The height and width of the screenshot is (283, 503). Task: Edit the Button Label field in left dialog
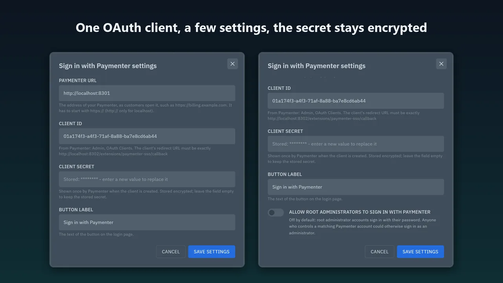click(147, 222)
